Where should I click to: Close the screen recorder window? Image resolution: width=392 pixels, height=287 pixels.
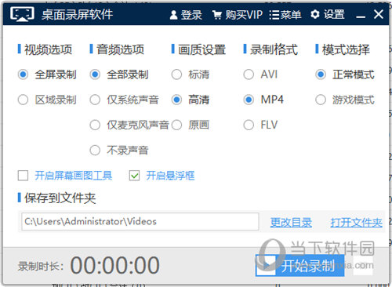(x=379, y=14)
